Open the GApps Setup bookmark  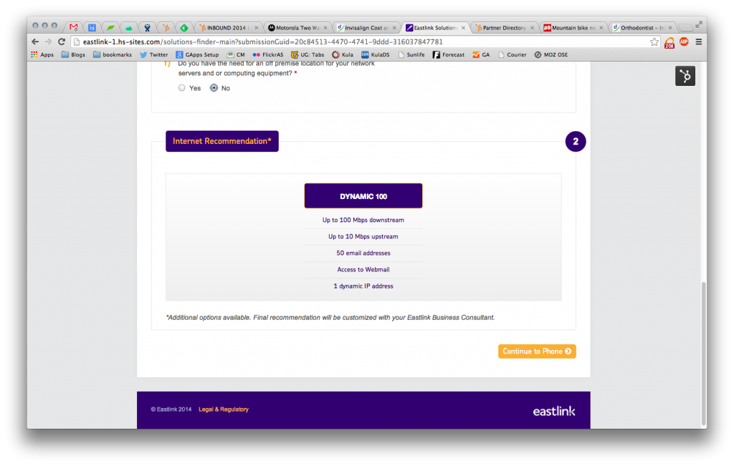pyautogui.click(x=197, y=54)
